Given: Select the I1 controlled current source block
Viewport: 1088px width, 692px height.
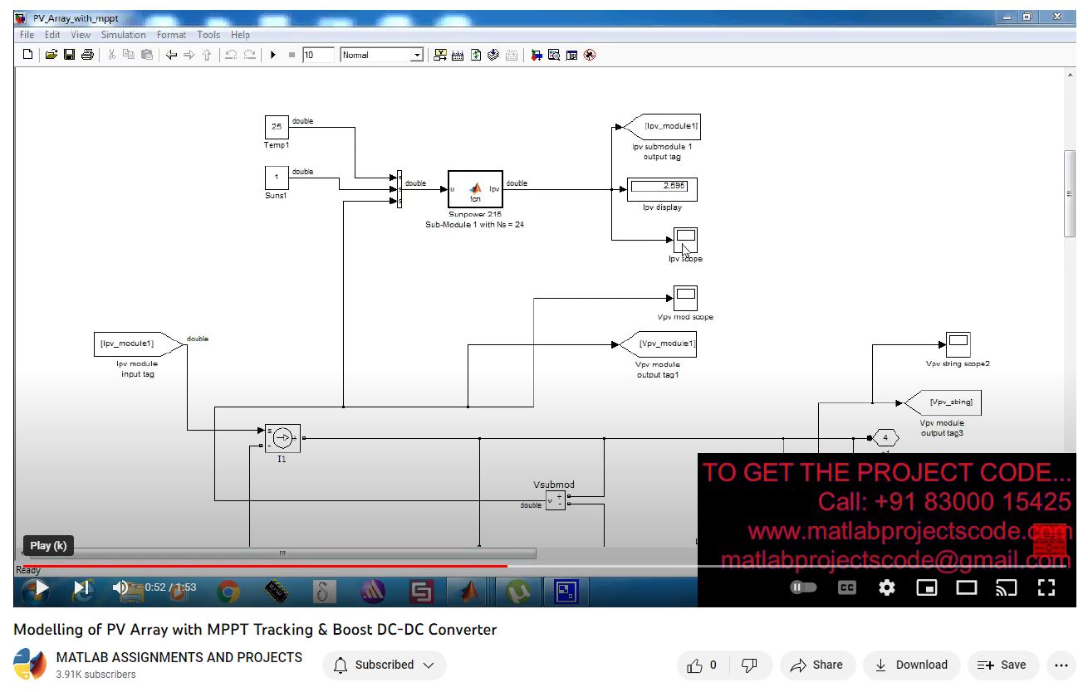Looking at the screenshot, I should point(282,437).
